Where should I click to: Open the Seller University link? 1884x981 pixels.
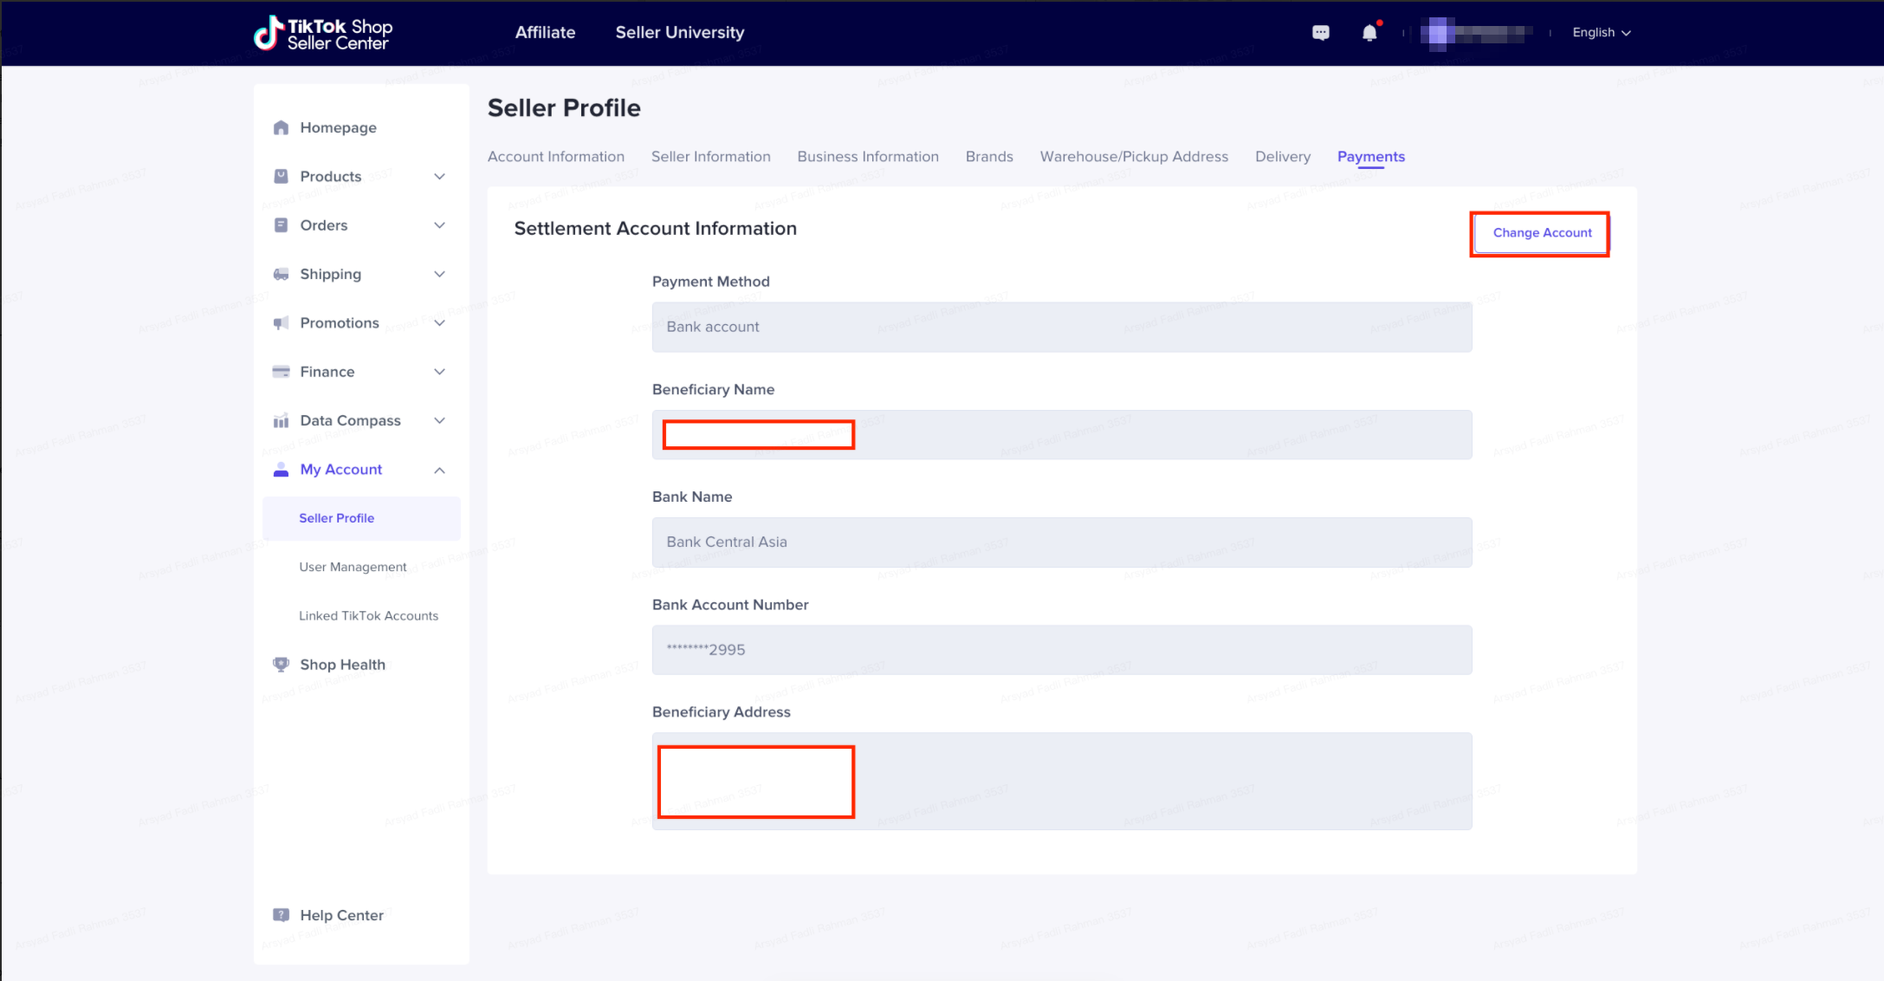[x=679, y=33]
